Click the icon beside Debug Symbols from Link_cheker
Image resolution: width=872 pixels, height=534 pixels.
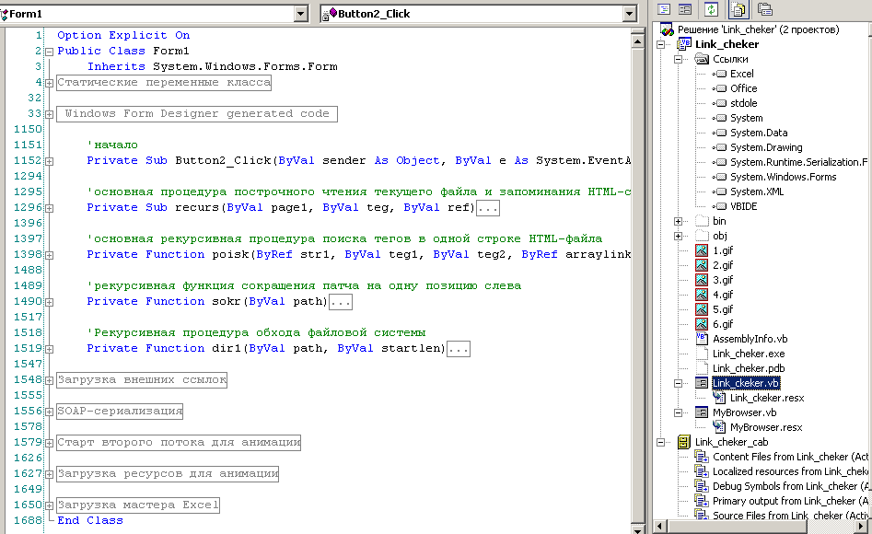click(x=702, y=486)
